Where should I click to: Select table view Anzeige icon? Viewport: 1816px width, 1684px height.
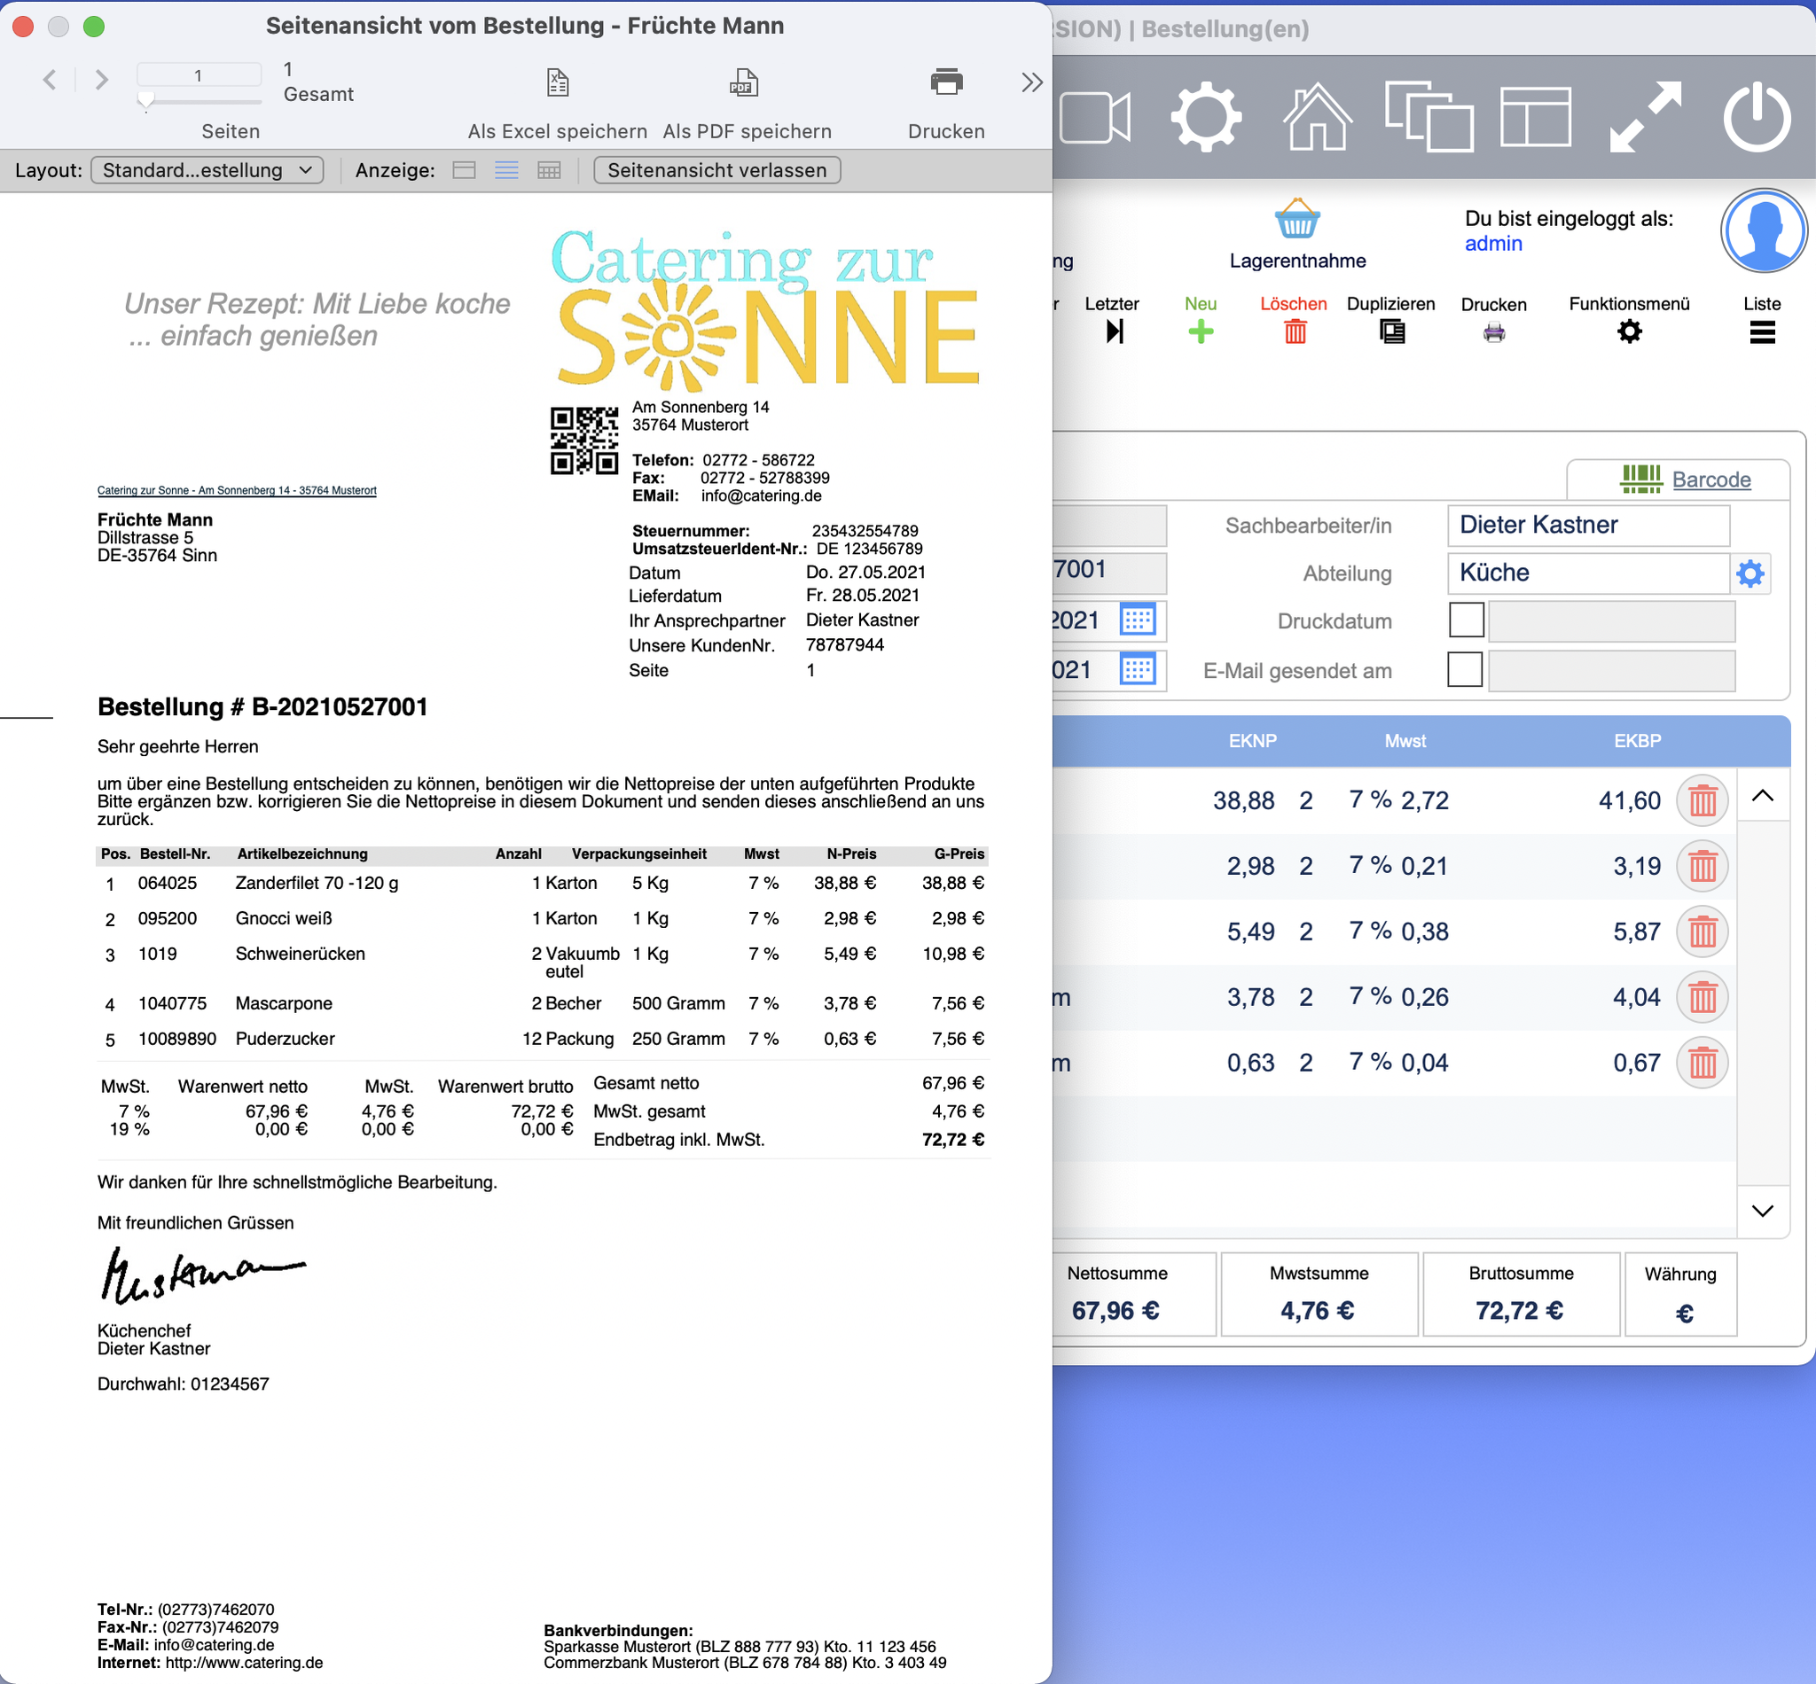point(549,170)
